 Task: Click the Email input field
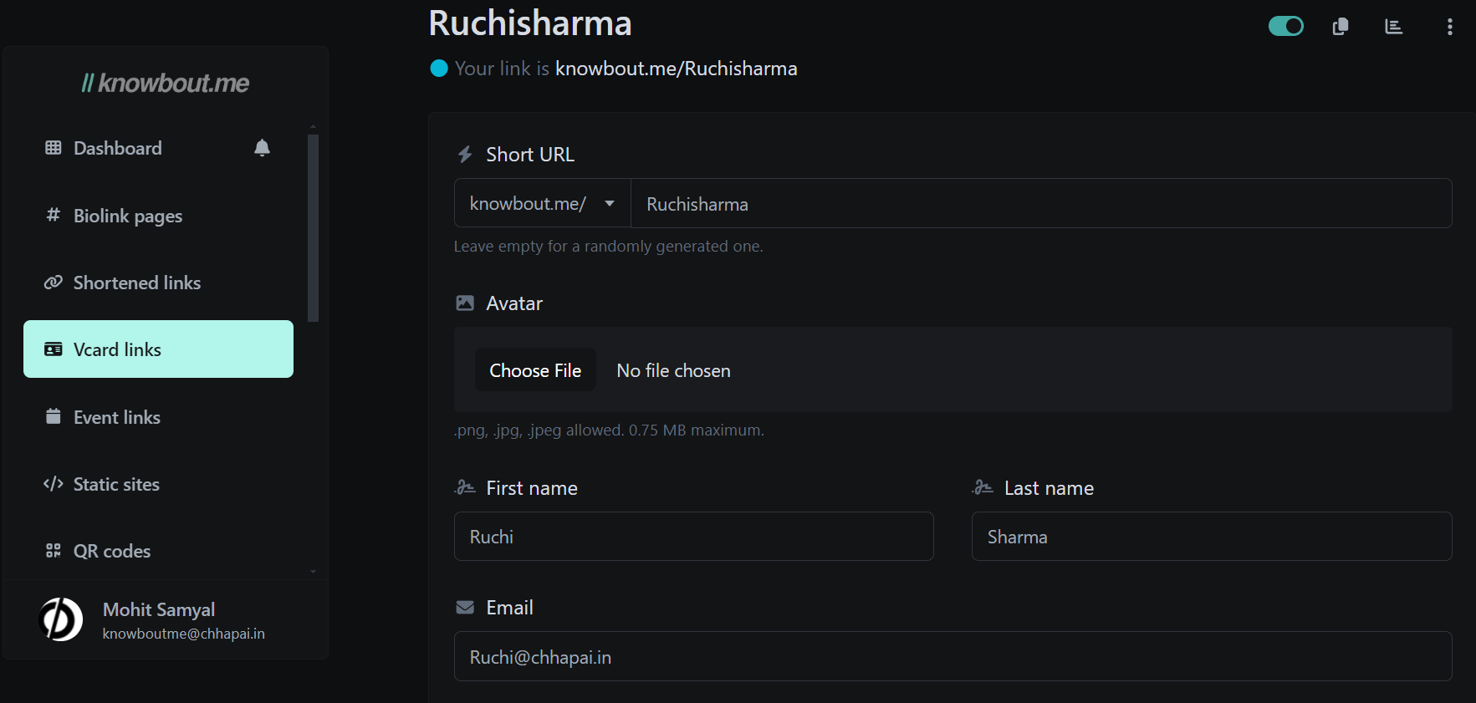click(953, 657)
